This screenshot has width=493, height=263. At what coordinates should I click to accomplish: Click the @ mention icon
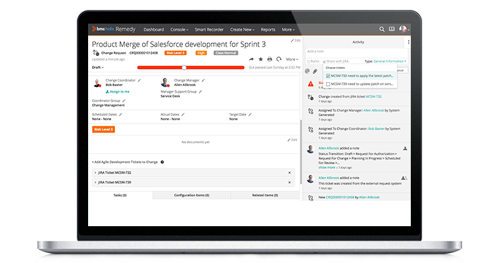click(307, 71)
